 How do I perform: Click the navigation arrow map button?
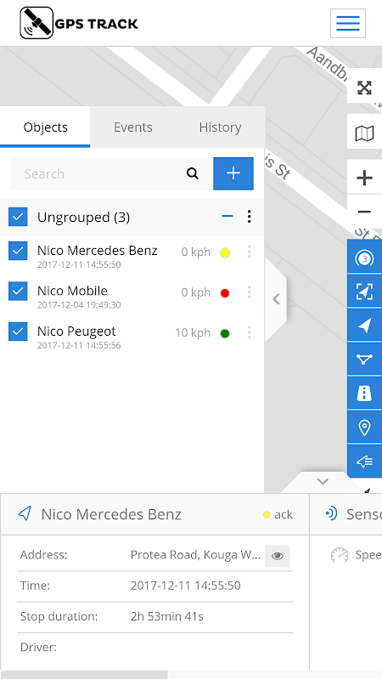(x=364, y=326)
